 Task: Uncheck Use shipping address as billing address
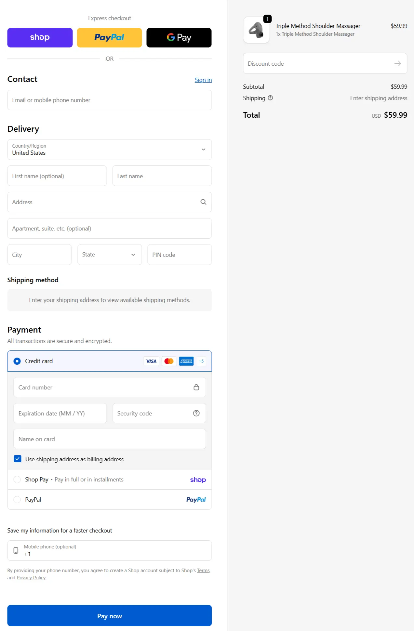[x=18, y=459]
